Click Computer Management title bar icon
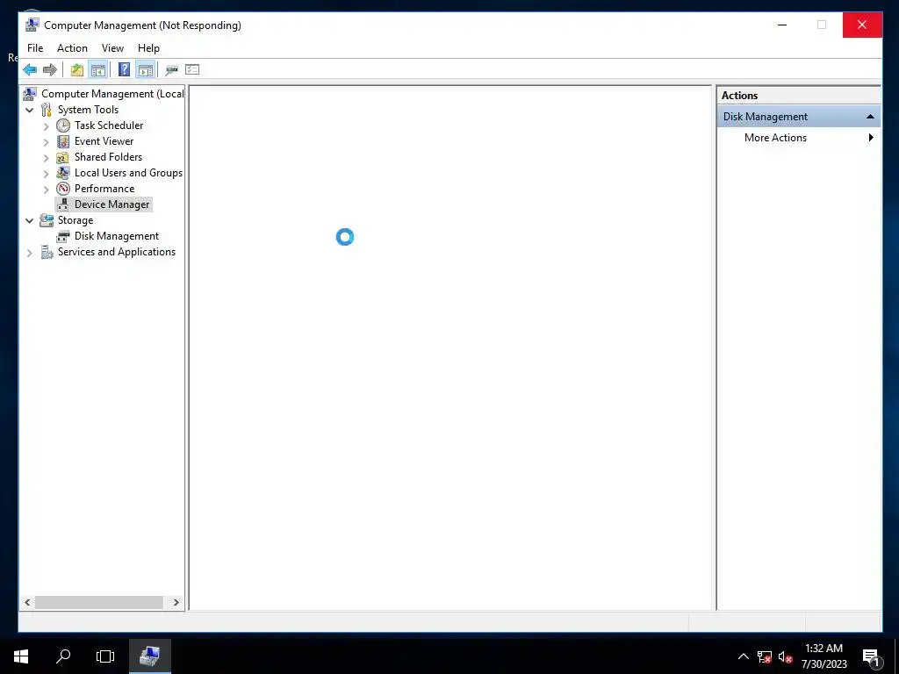This screenshot has height=674, width=899. [x=32, y=25]
